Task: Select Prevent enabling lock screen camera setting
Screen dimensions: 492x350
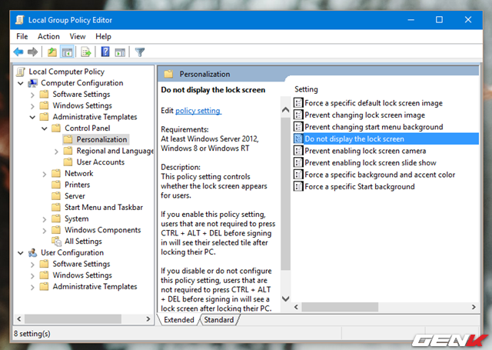Action: pos(365,151)
